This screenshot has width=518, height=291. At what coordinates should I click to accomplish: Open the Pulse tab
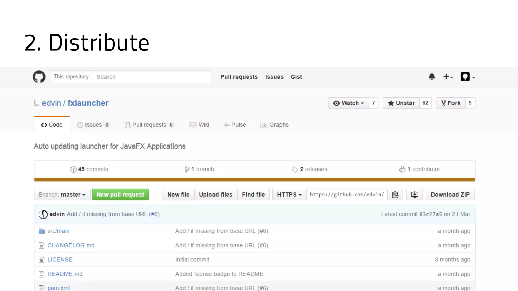click(x=235, y=125)
